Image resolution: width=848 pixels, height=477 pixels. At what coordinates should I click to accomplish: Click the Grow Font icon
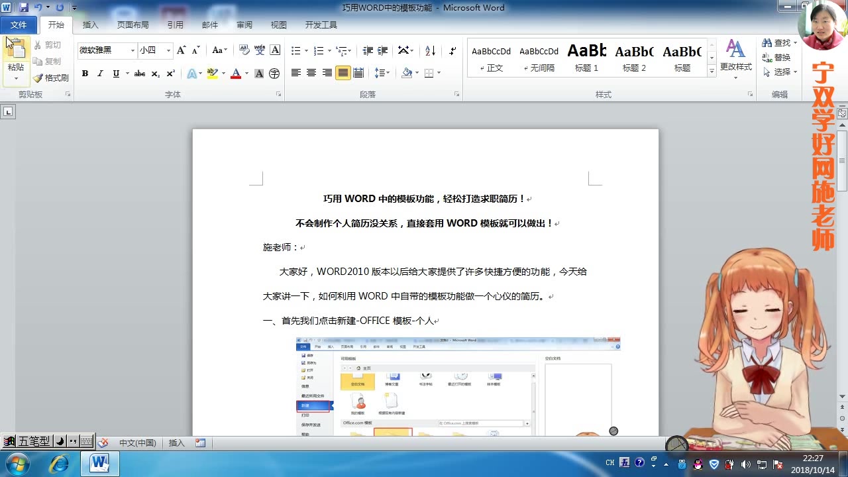[x=181, y=50]
